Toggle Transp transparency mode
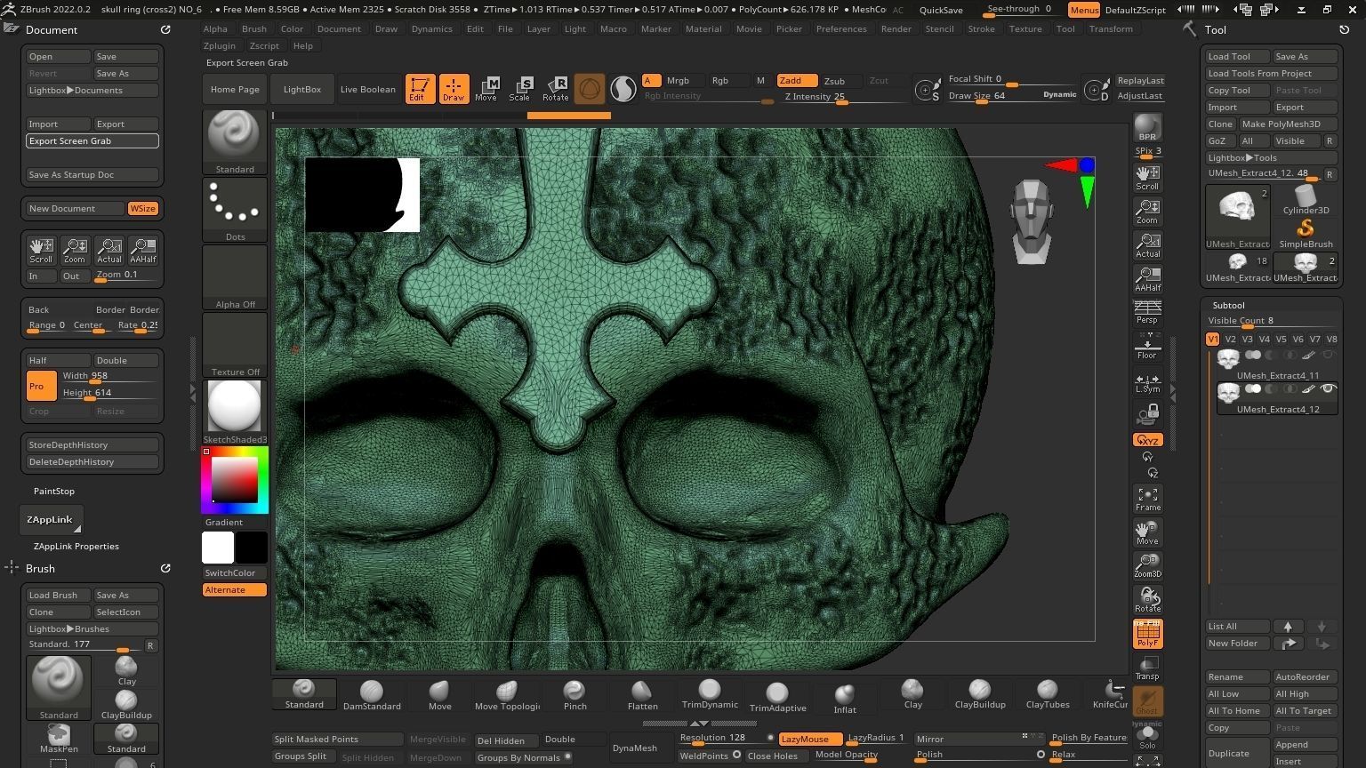 tap(1147, 668)
